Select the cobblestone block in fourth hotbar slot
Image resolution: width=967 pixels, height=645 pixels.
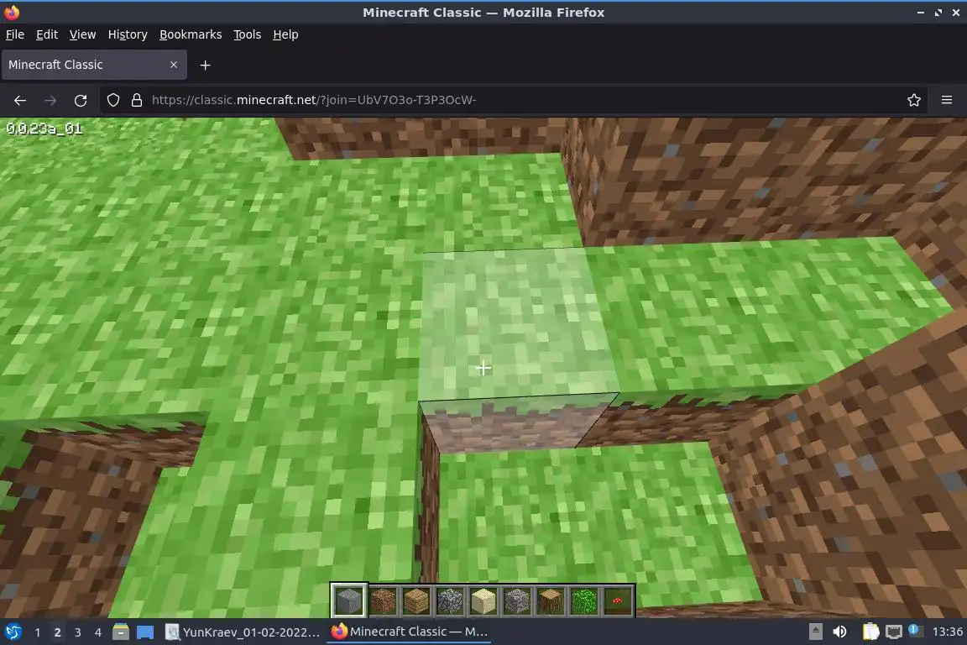(450, 600)
